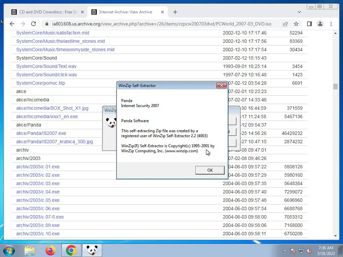The width and height of the screenshot is (343, 257).
Task: Open the taskbar clock showing 7:36 AM
Action: 326,251
